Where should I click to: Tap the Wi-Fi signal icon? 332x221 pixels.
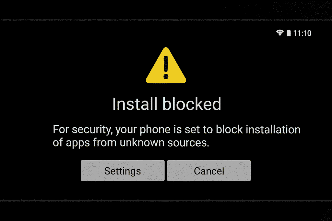click(280, 33)
